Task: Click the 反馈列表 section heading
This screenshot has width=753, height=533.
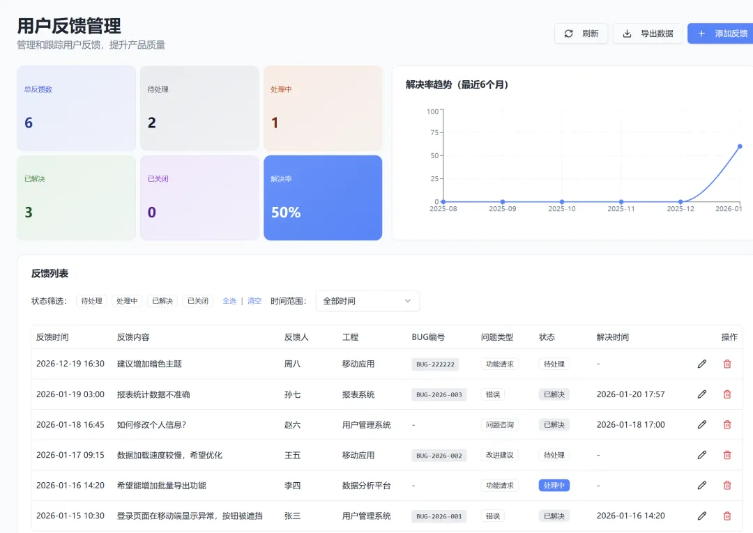Action: [50, 273]
